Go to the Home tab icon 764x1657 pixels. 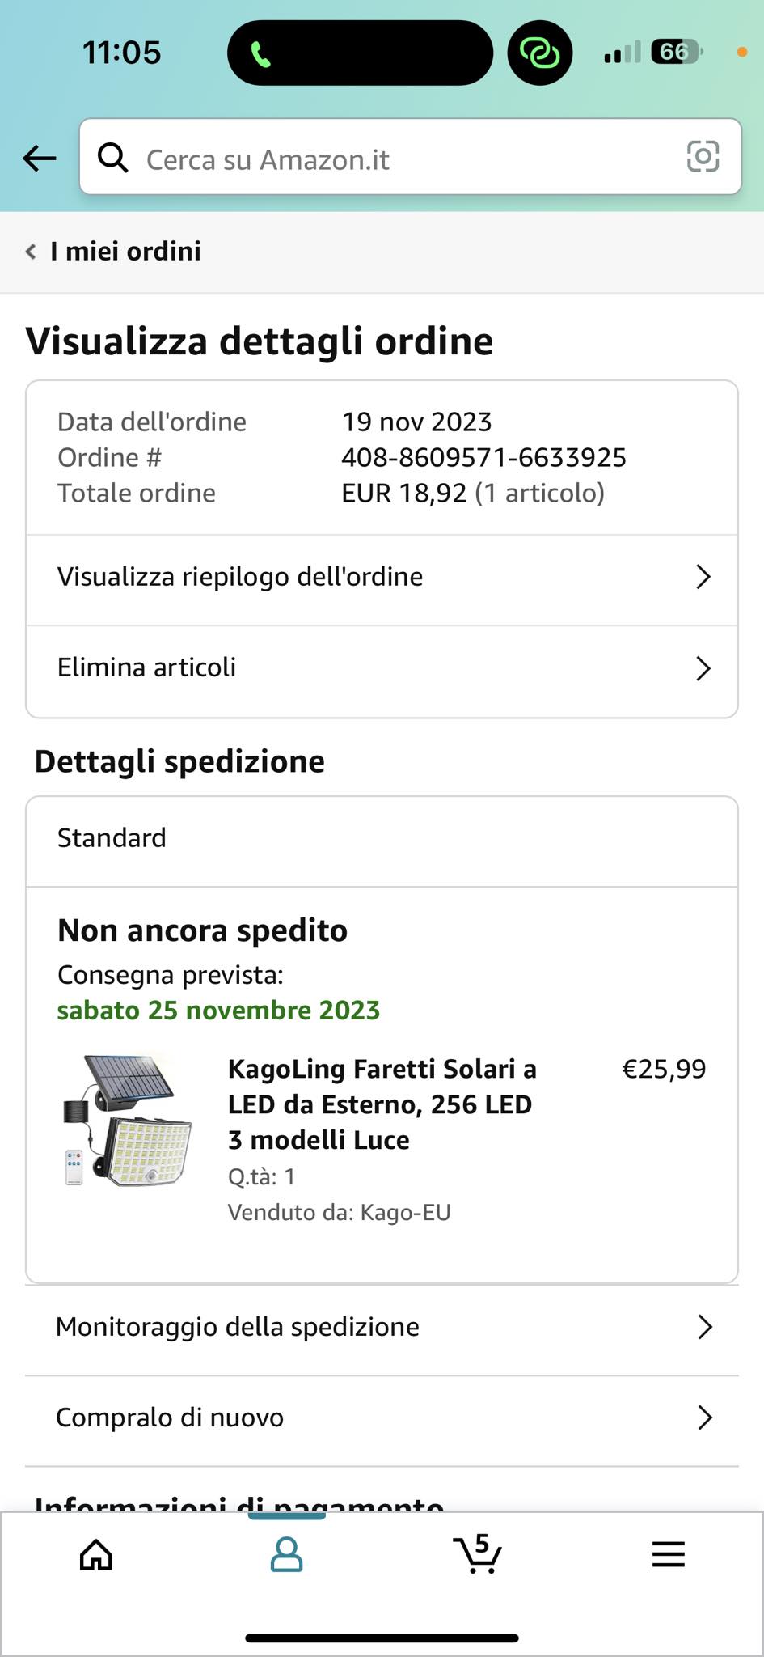(96, 1554)
